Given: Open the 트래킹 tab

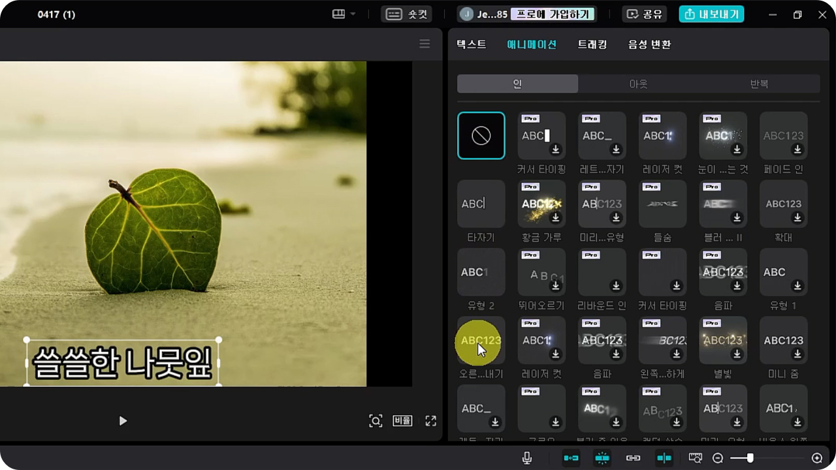Looking at the screenshot, I should tap(592, 44).
